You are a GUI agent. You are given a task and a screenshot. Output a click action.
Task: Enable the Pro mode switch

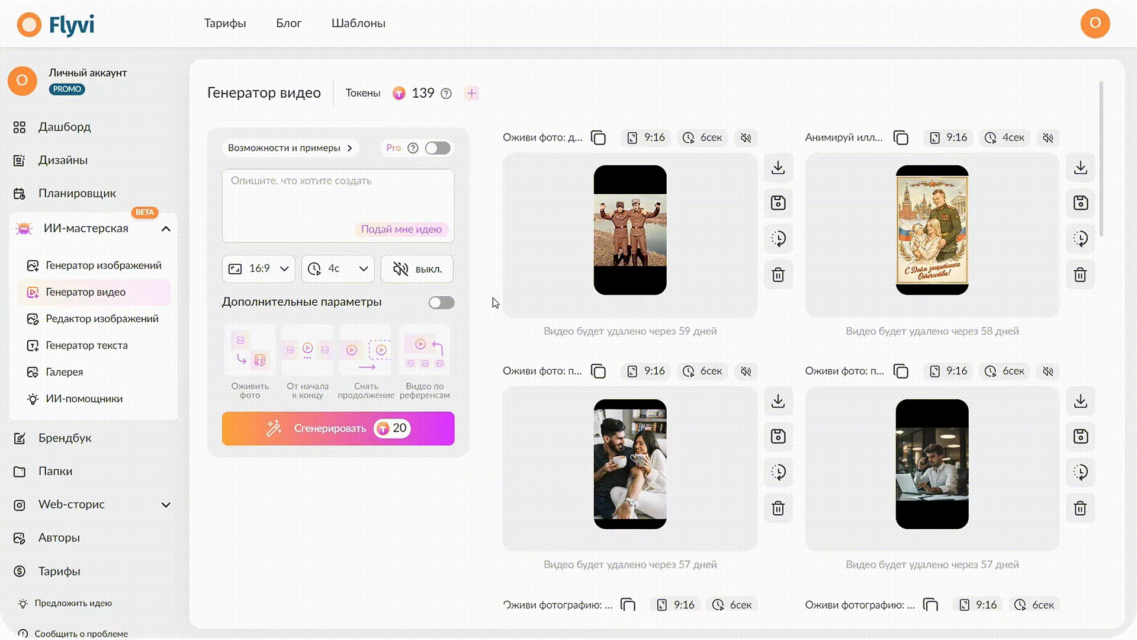438,148
